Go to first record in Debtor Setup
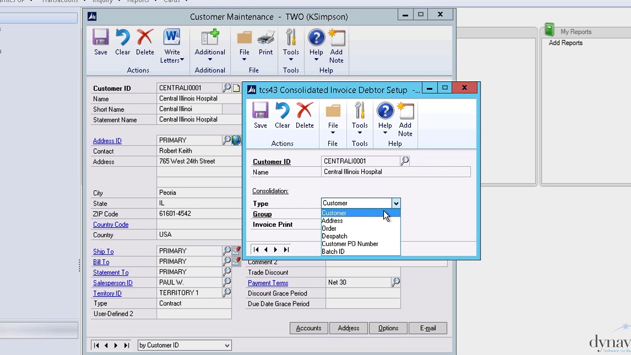The width and height of the screenshot is (631, 355). (x=256, y=249)
